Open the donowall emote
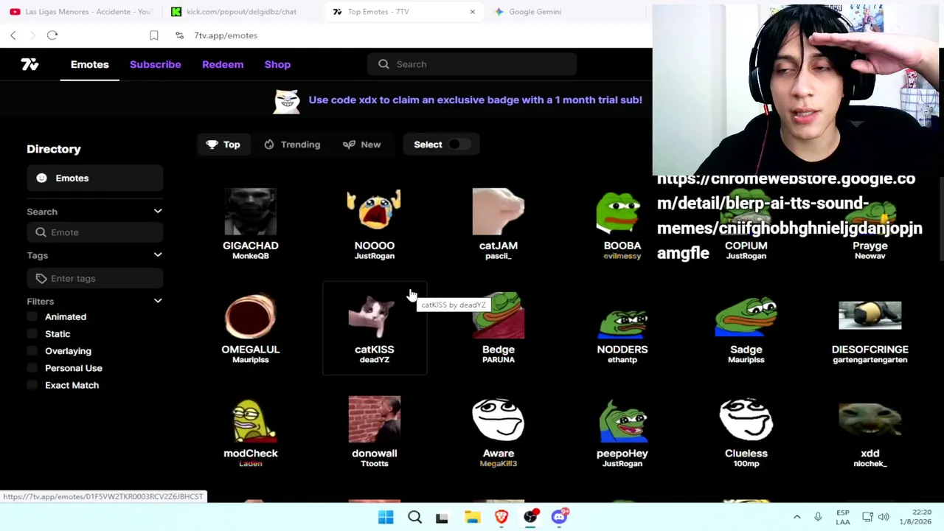Viewport: 944px width, 531px height. 375,431
